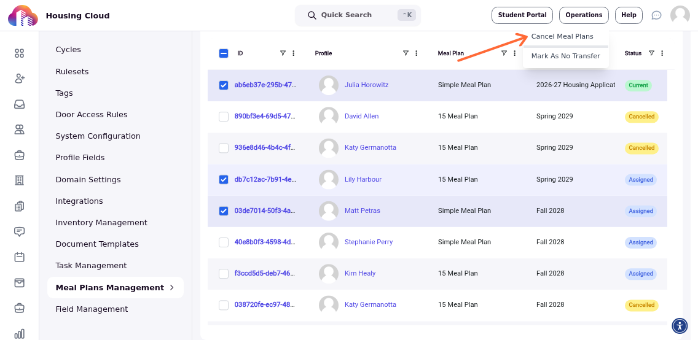The image size is (698, 340).
Task: Open the user avatar account menu
Action: (680, 15)
